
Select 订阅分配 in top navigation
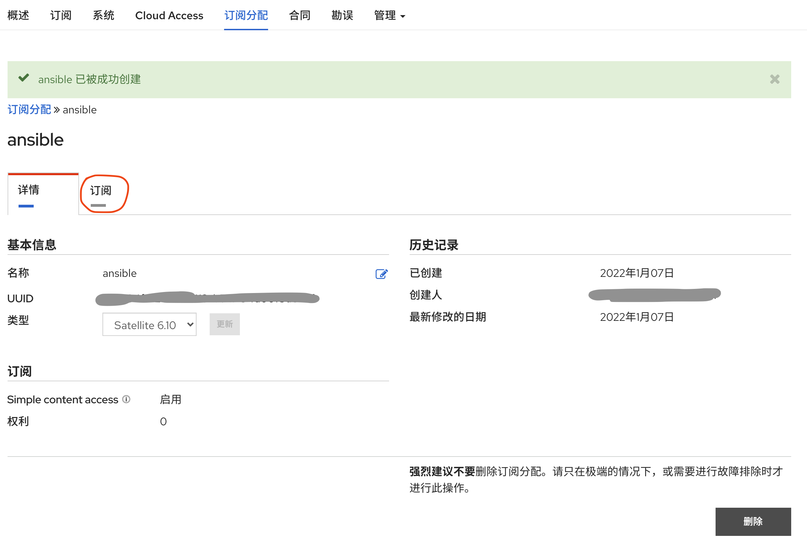tap(246, 15)
